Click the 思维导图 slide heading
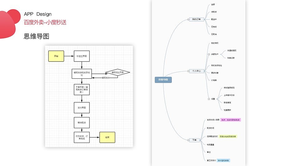 (x=36, y=36)
